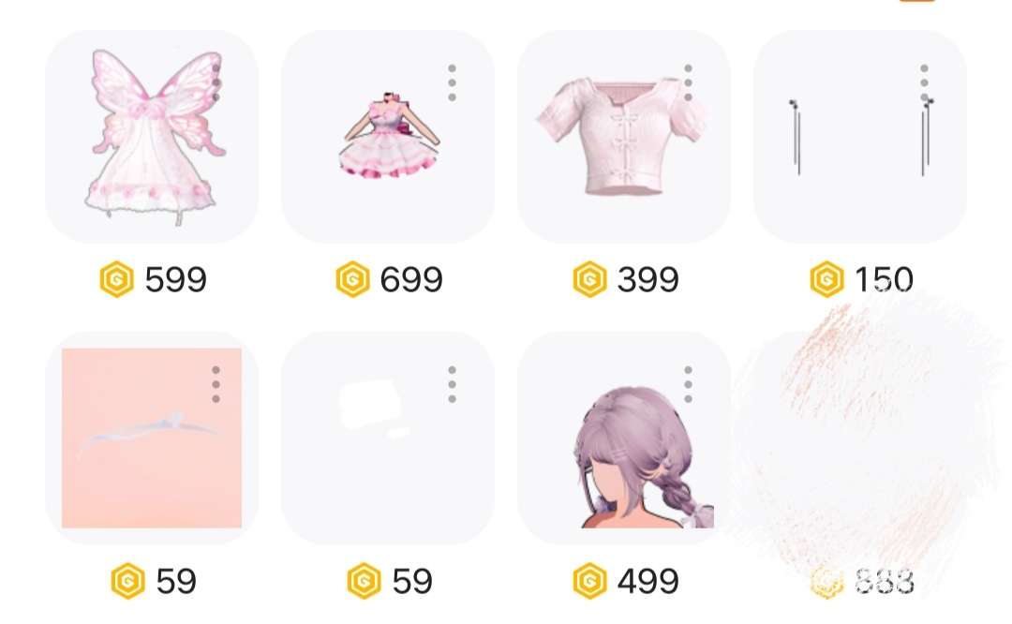Tap the 59 price under pink square

click(x=175, y=581)
